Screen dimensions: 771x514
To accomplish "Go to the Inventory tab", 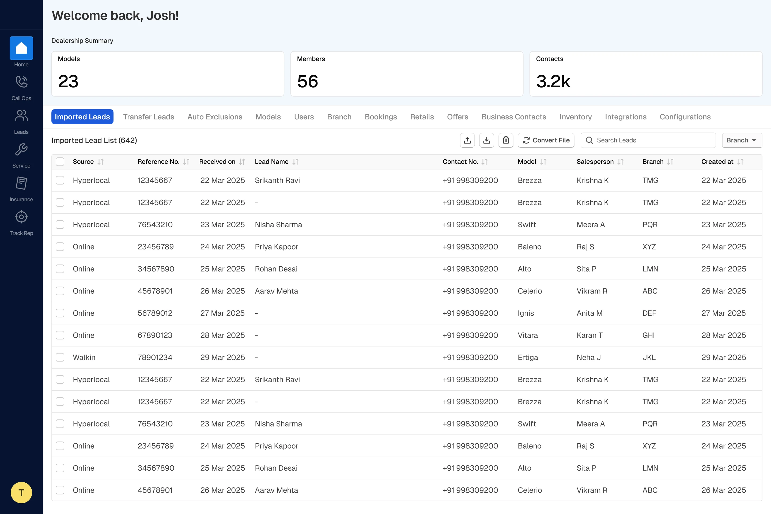I will tap(575, 117).
